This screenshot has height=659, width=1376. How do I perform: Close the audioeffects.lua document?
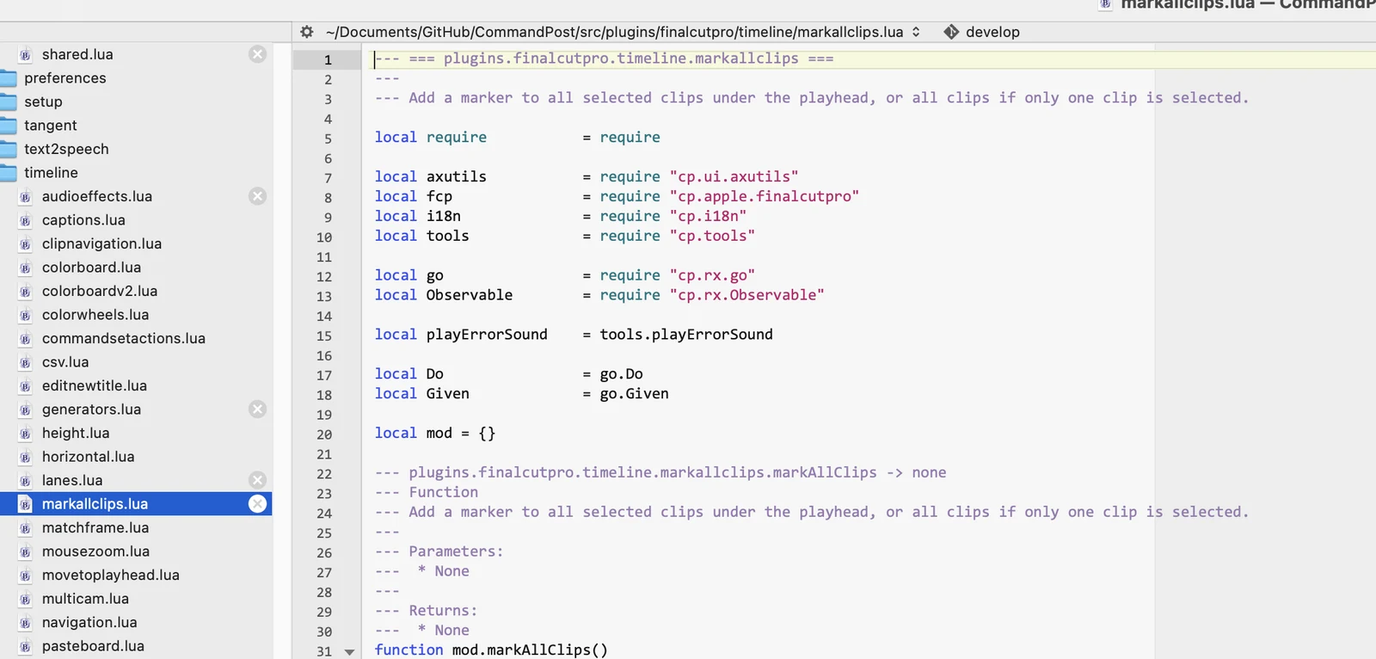[257, 196]
